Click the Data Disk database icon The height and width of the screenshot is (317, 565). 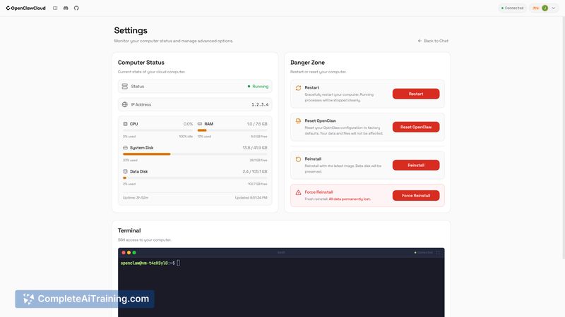point(126,172)
